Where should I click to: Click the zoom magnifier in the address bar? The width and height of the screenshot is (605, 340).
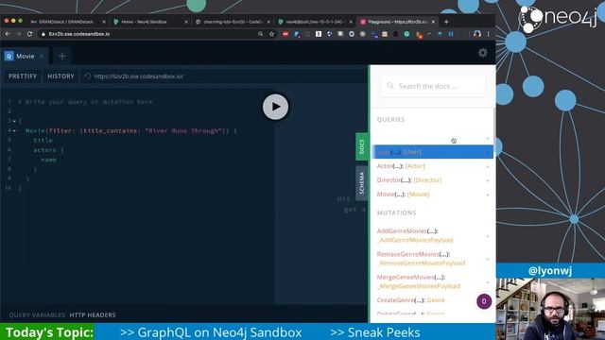click(x=261, y=34)
